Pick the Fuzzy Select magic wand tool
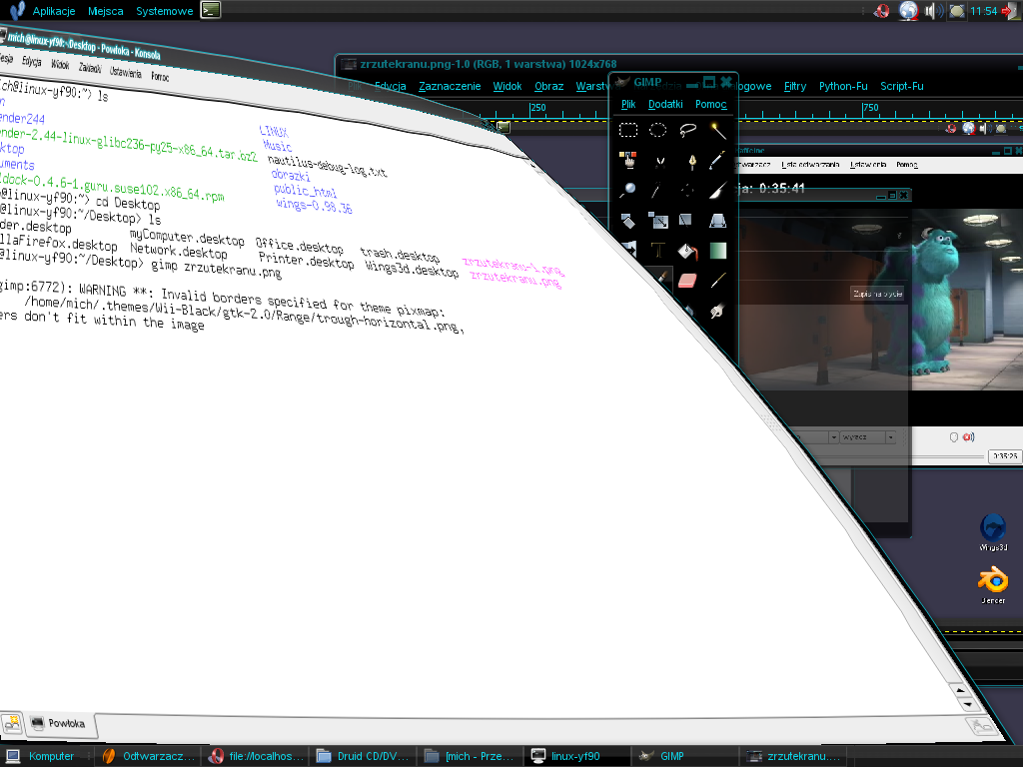 (717, 130)
